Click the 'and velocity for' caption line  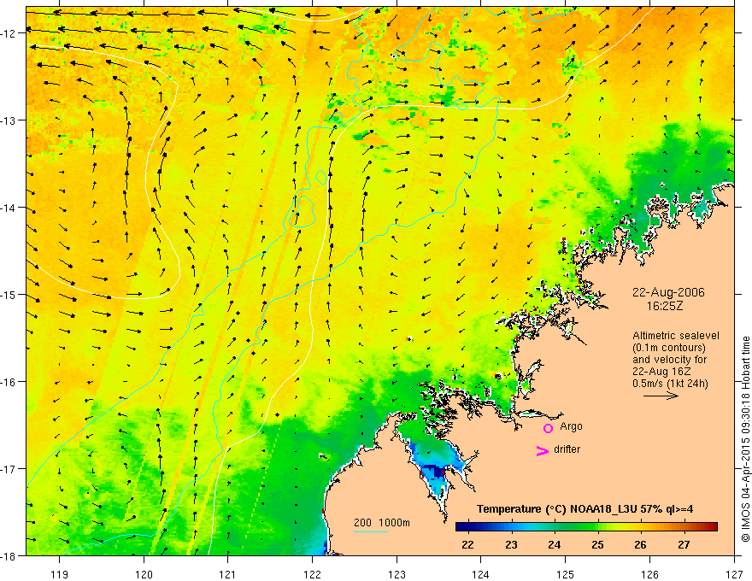[669, 360]
